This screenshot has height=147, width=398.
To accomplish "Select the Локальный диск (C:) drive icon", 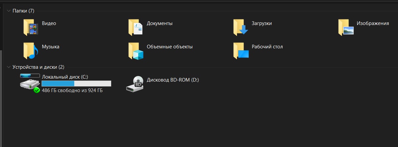I will [x=30, y=84].
